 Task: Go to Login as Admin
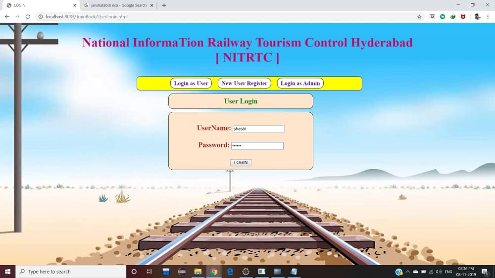coord(300,83)
